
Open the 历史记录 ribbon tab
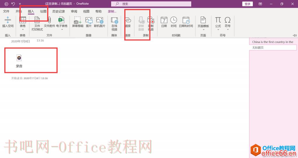(x=58, y=11)
